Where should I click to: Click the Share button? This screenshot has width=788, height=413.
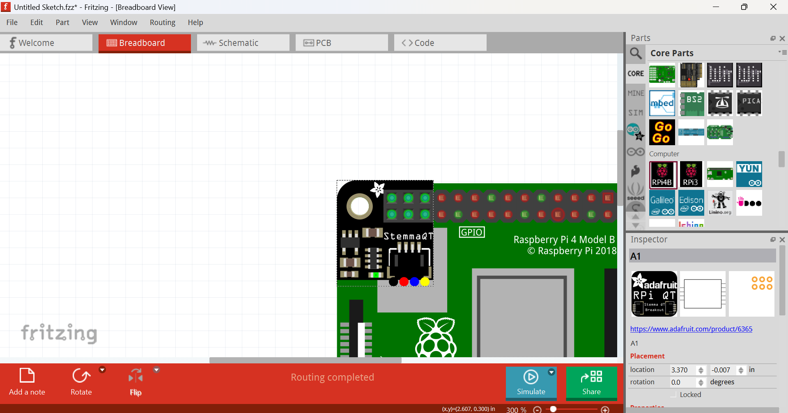[591, 383]
